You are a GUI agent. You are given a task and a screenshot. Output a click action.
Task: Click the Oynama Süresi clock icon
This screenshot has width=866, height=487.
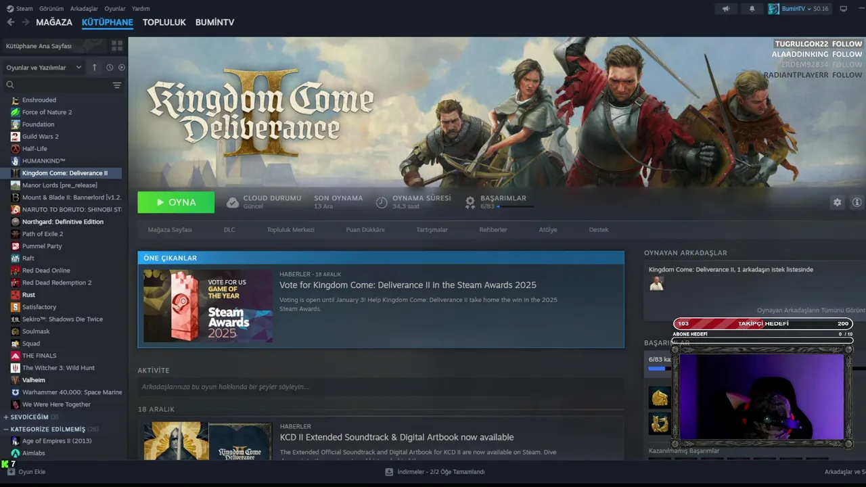[382, 202]
